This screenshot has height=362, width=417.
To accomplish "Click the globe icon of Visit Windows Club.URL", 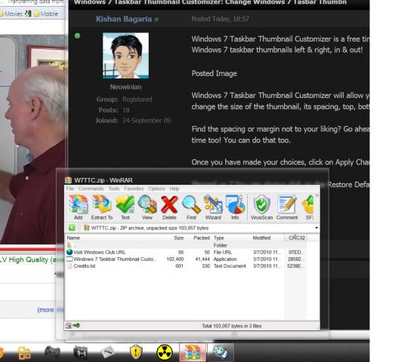I will click(69, 252).
